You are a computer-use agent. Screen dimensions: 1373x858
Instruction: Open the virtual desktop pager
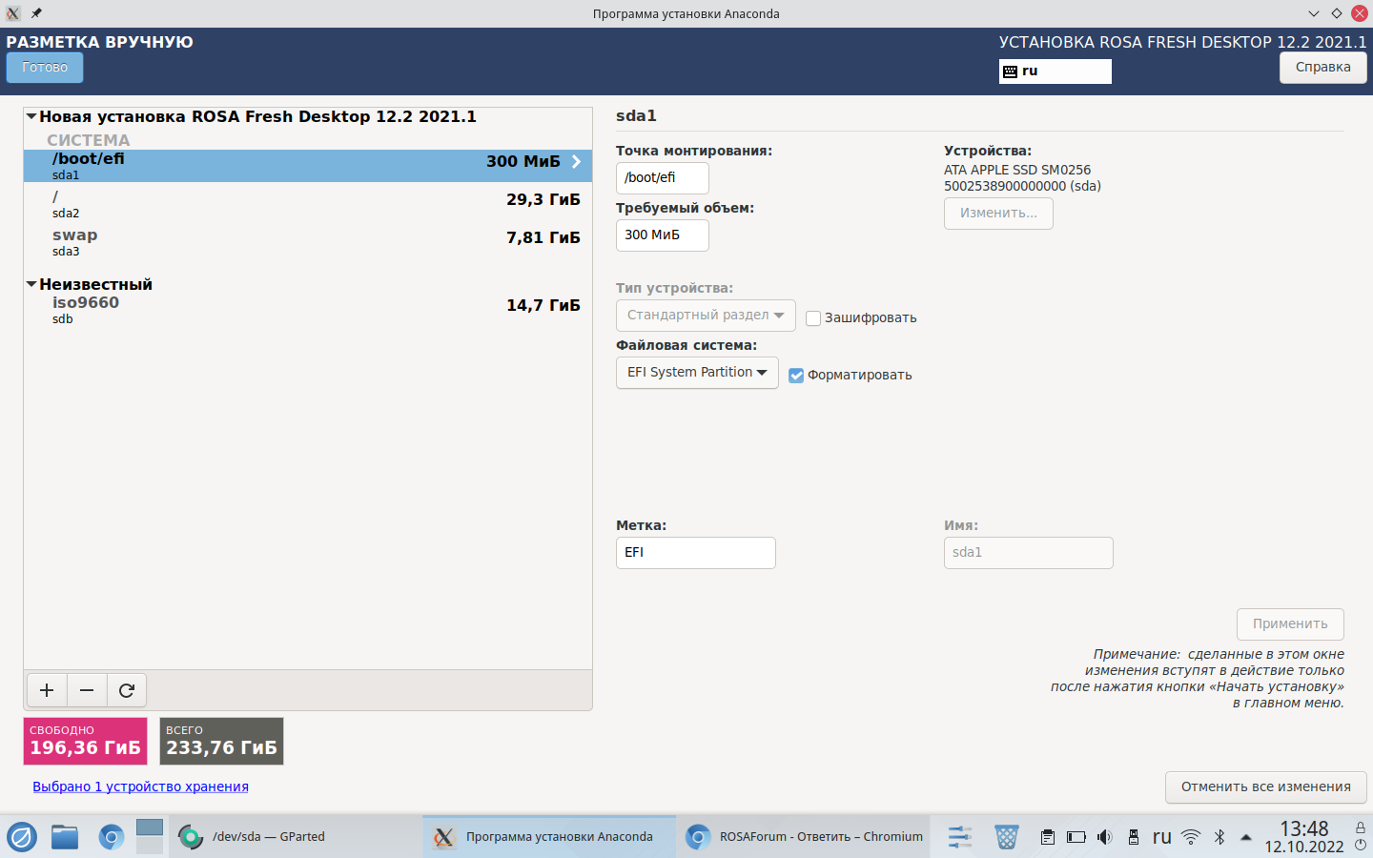pos(150,837)
